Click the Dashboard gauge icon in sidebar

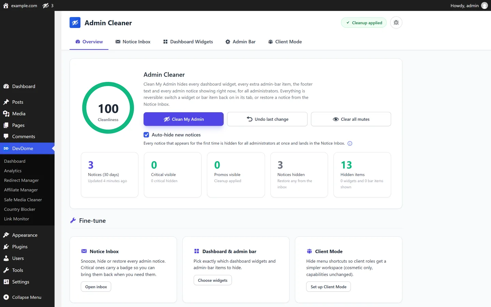[x=6, y=86]
